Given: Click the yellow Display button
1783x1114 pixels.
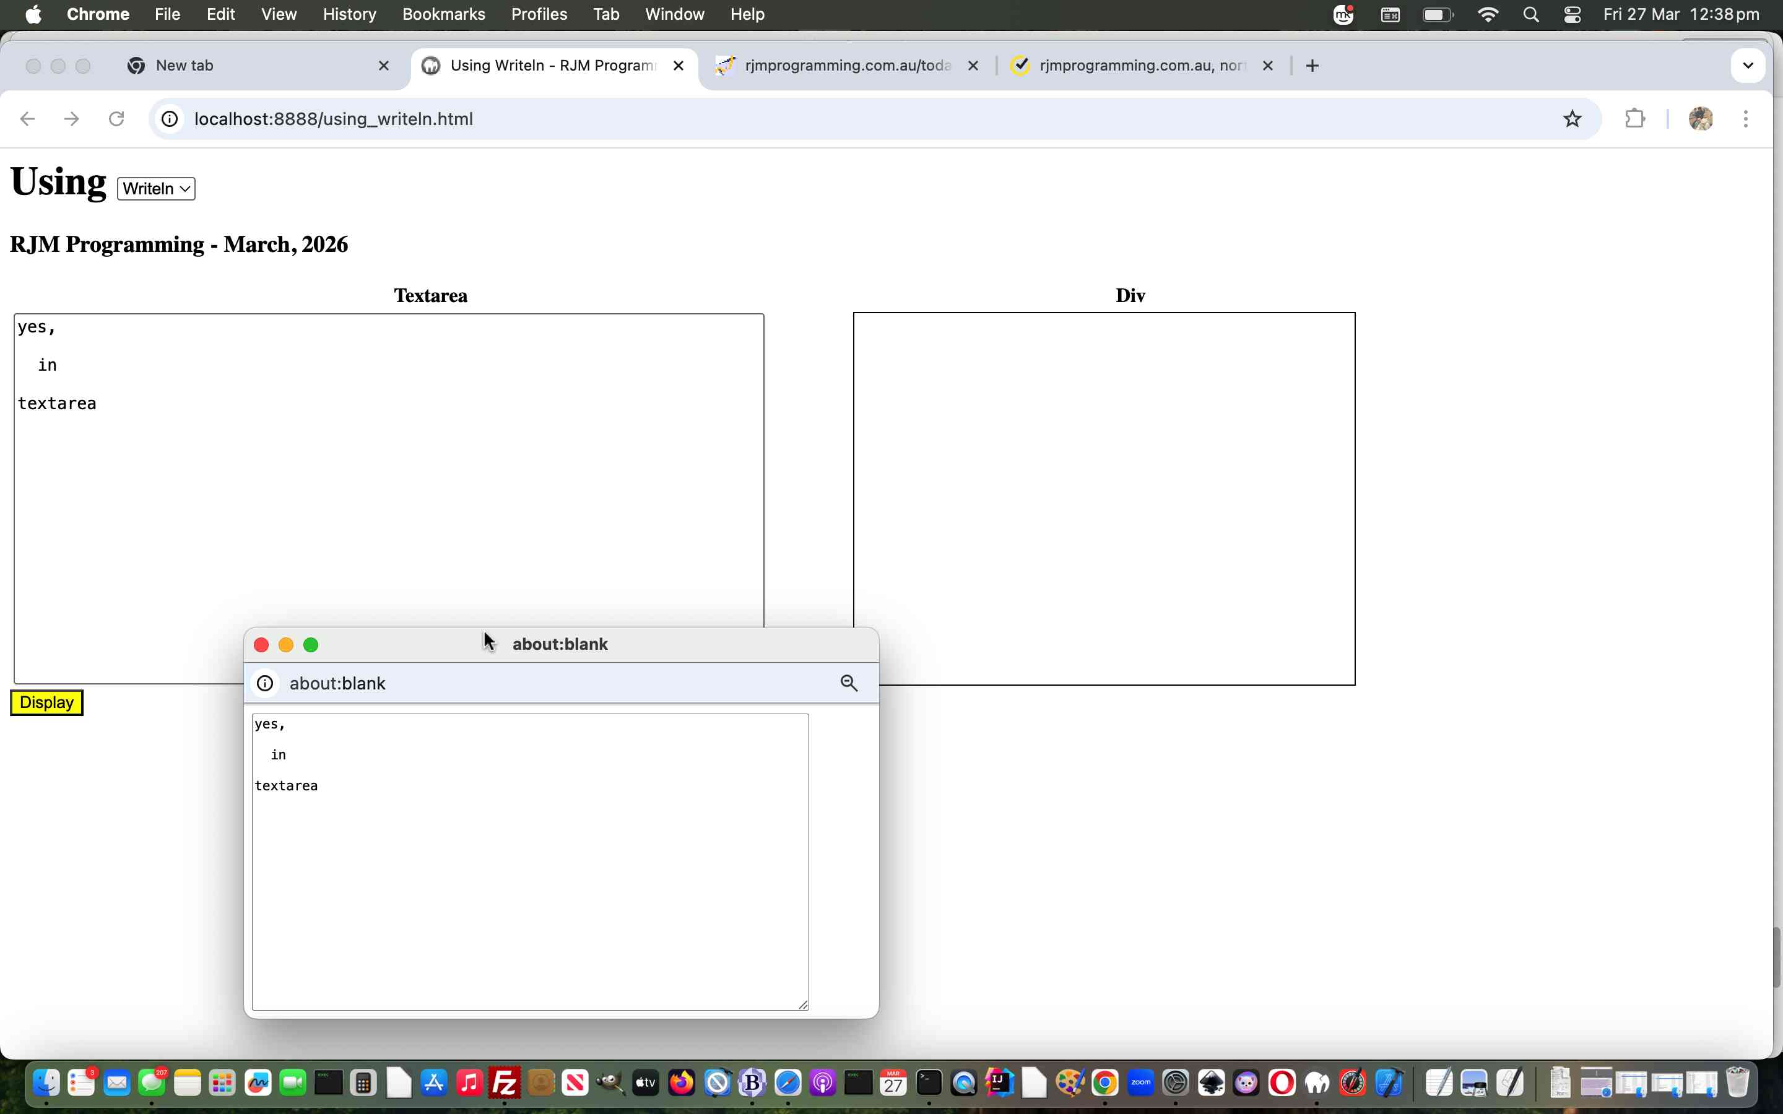Looking at the screenshot, I should [46, 702].
